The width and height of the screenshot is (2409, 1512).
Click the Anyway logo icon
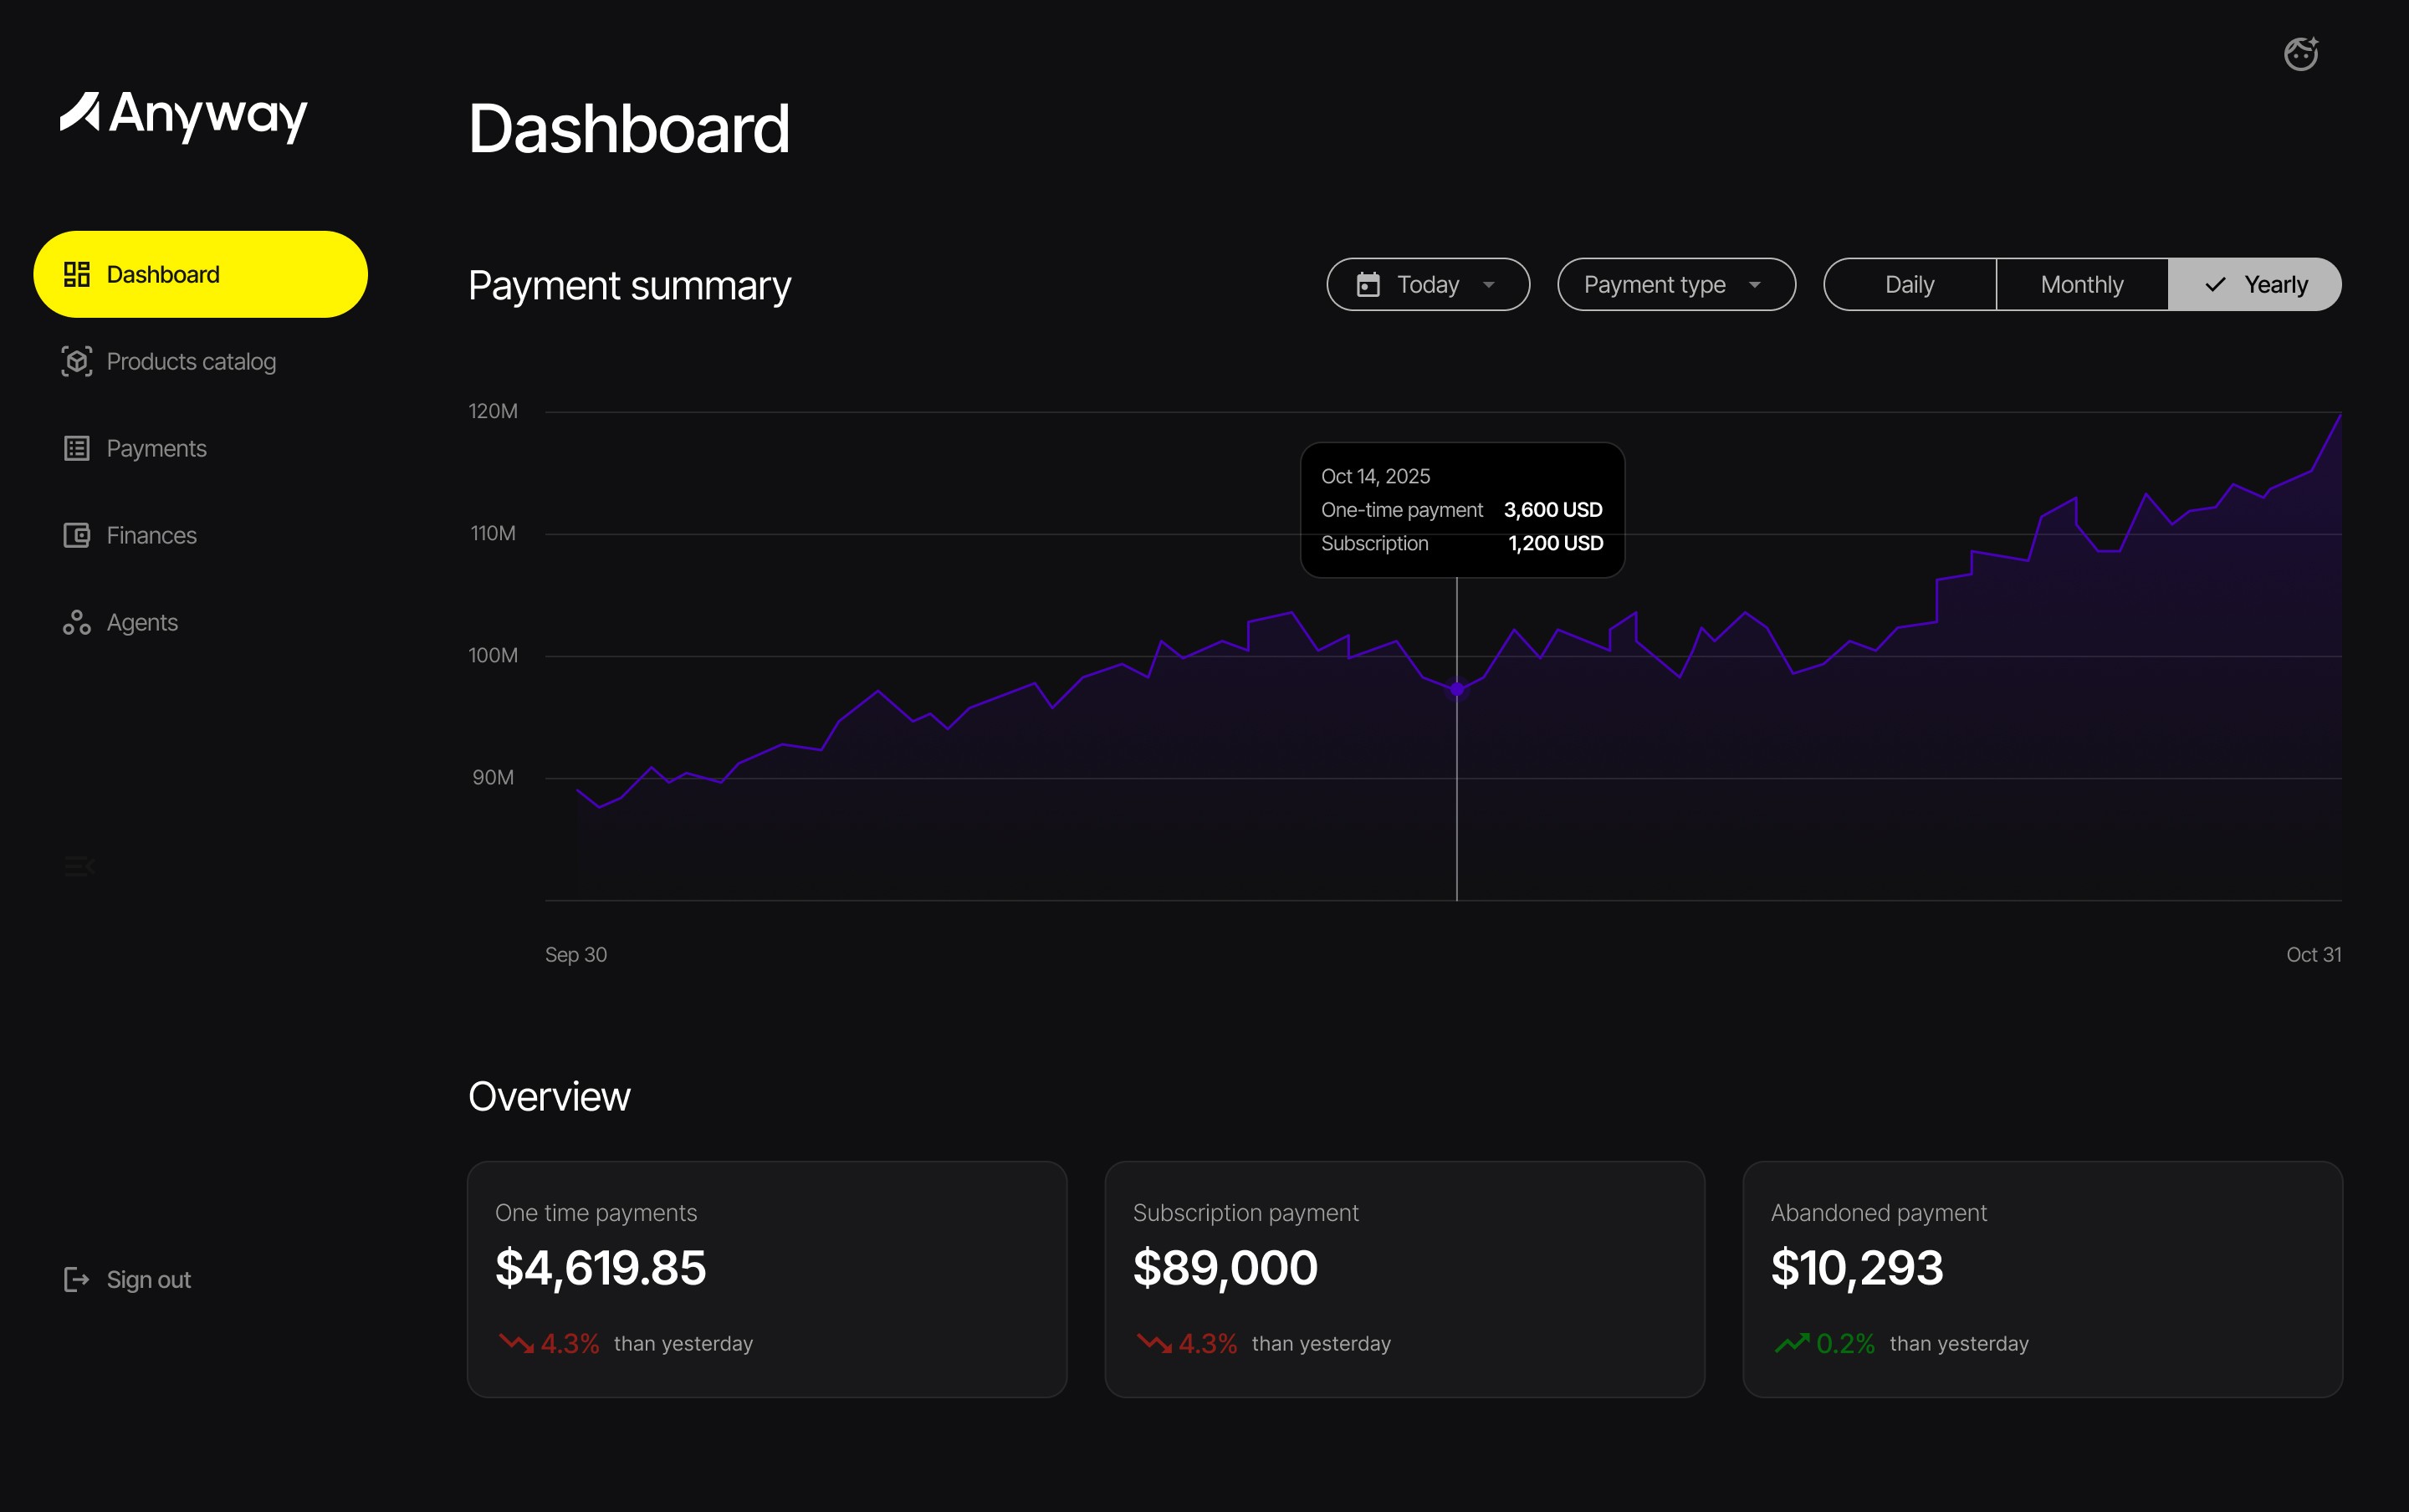[x=80, y=112]
